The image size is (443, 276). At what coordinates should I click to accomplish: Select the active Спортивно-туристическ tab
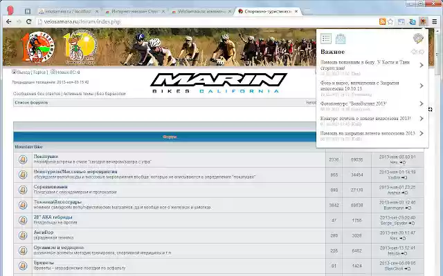pos(267,12)
